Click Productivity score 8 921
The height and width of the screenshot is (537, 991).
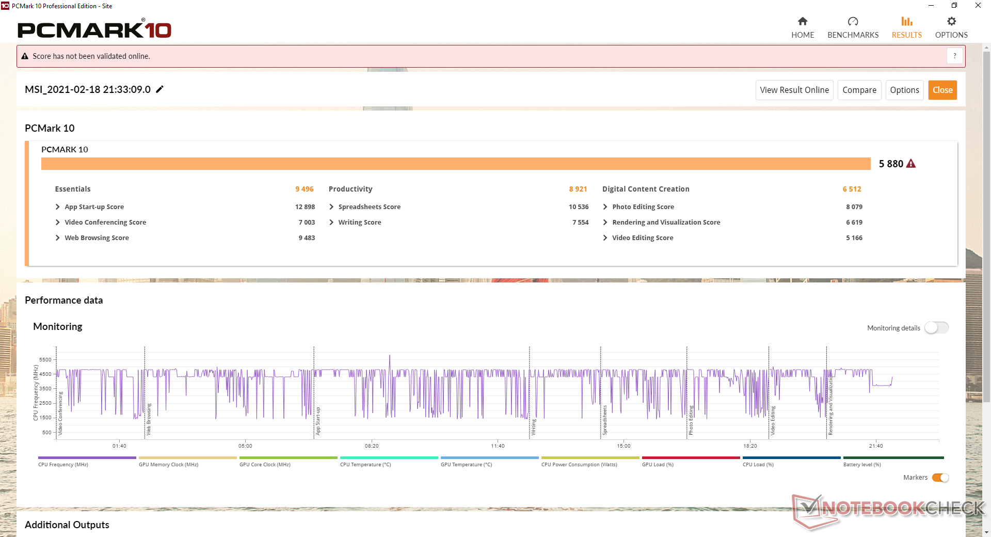tap(578, 189)
